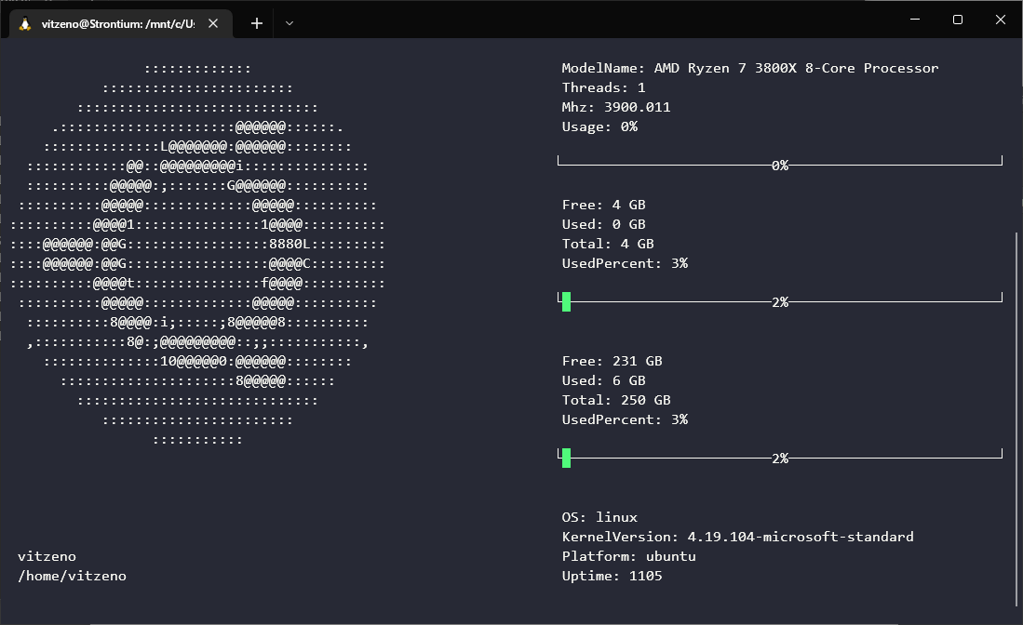Click the disk UsedPercent gauge showing 2%
Viewport: 1023px width, 625px height.
click(x=780, y=458)
